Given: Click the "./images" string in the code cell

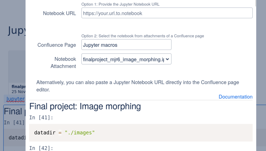Looking at the screenshot, I should pyautogui.click(x=80, y=132).
